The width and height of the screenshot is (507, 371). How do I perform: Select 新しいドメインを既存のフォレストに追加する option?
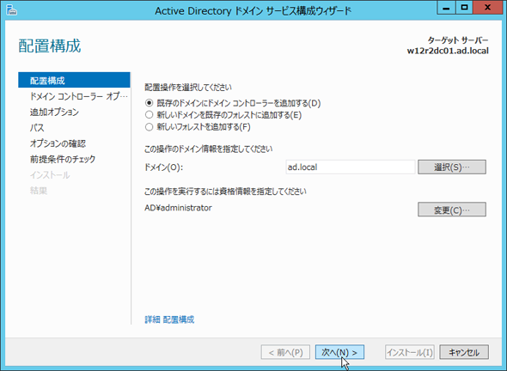[x=223, y=115]
